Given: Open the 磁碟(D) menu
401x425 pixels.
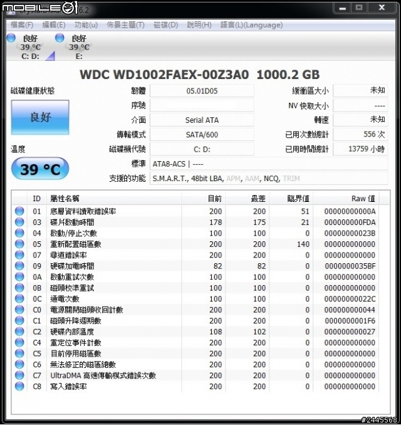Looking at the screenshot, I should tap(166, 25).
